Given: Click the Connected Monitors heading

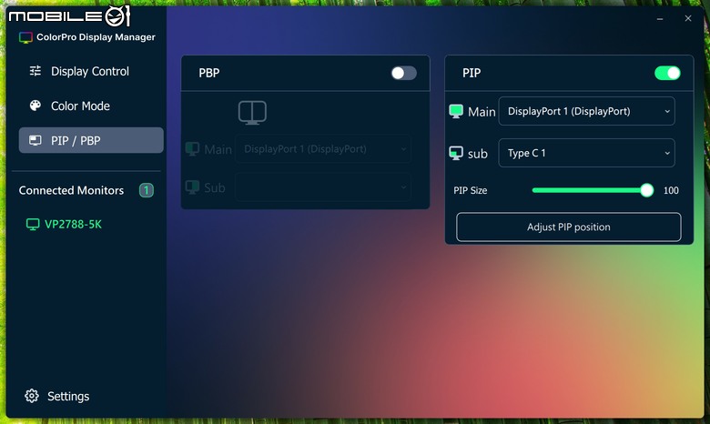Looking at the screenshot, I should click(71, 190).
